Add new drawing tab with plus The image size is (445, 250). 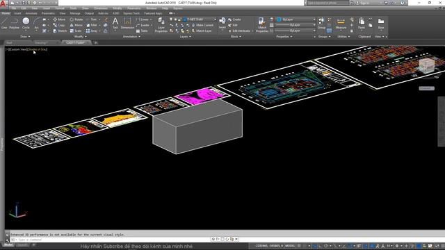(x=96, y=42)
